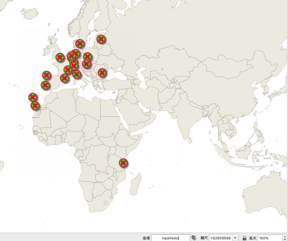The width and height of the screenshot is (288, 241).
Task: Click the marker over Poland
Action: [x=87, y=57]
